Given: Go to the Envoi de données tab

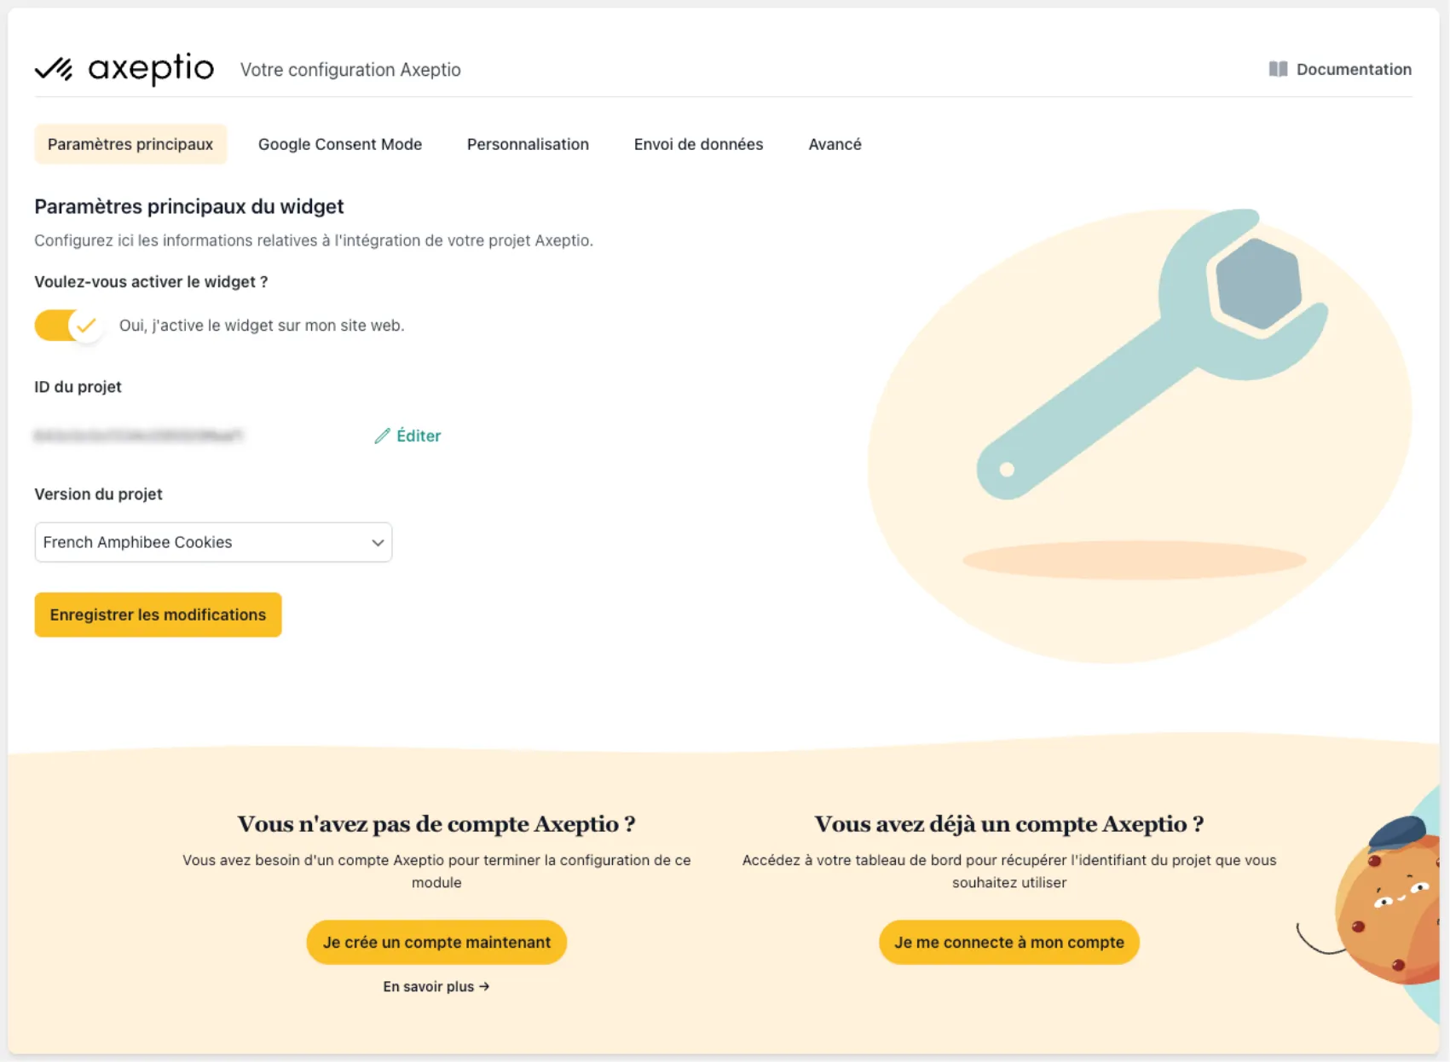Looking at the screenshot, I should [x=698, y=144].
